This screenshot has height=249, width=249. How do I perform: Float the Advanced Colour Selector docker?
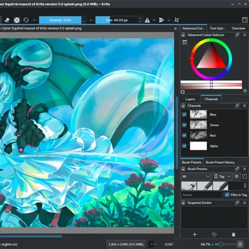point(237,35)
